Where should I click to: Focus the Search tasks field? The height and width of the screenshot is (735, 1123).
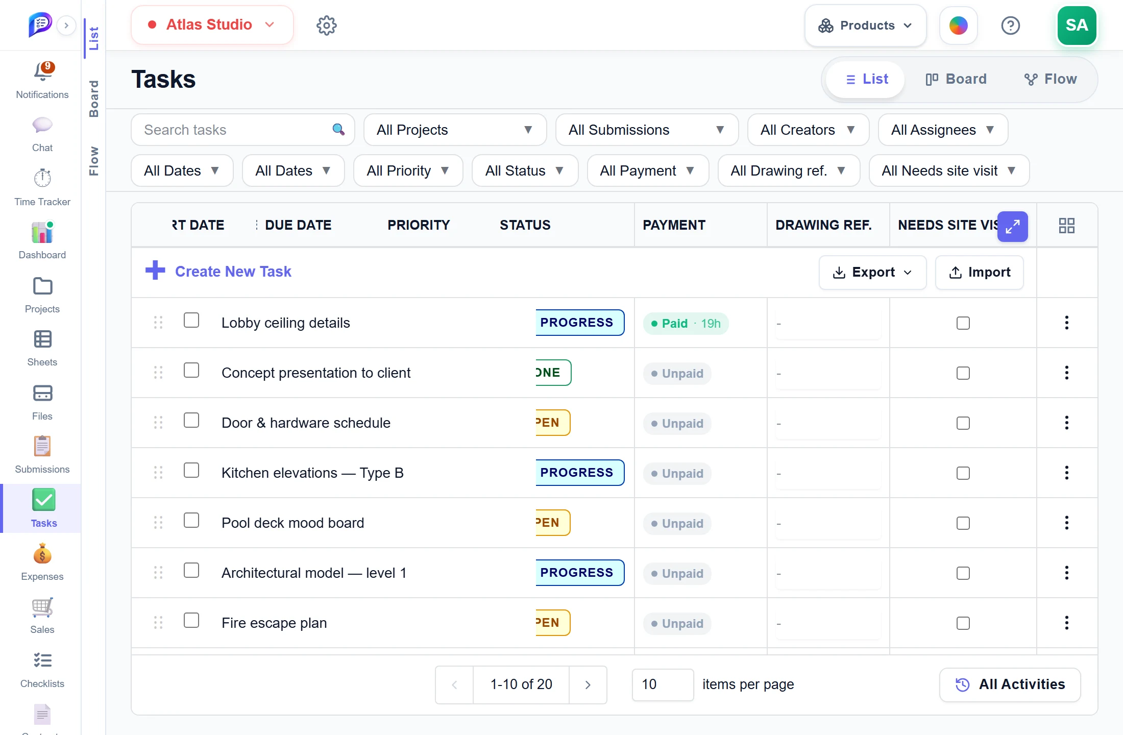tap(242, 130)
